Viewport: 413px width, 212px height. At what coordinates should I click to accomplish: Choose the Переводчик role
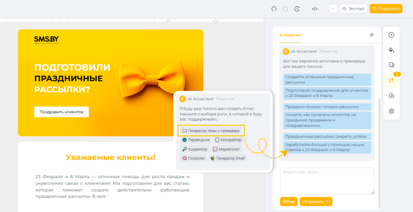pyautogui.click(x=196, y=140)
